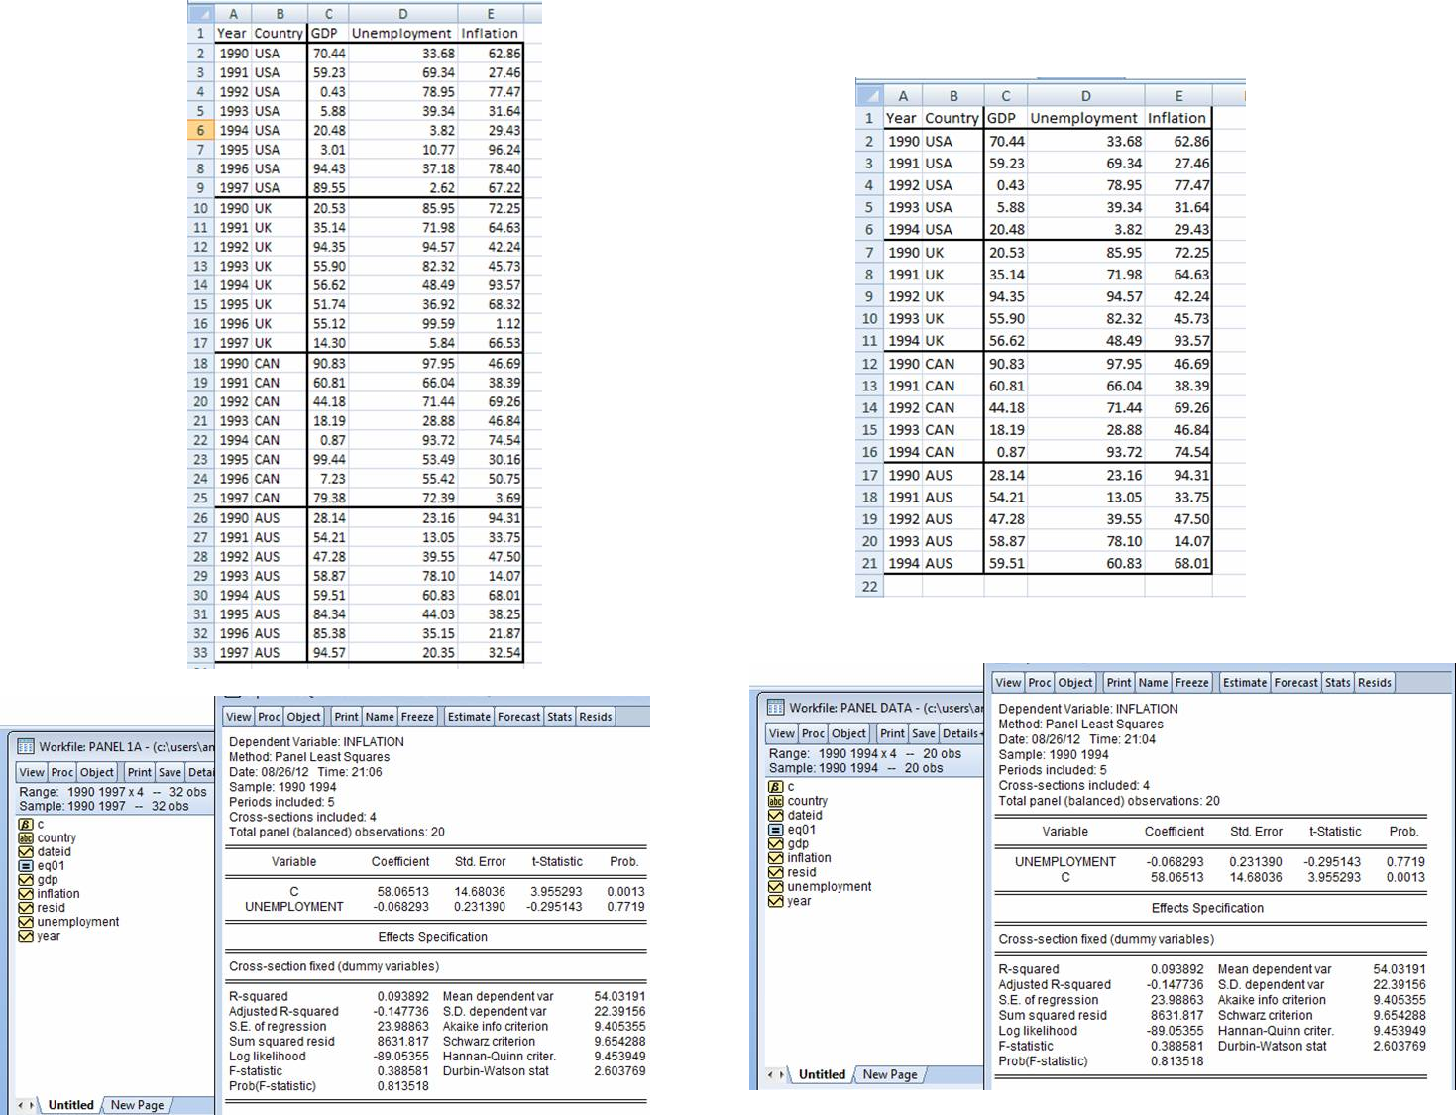
Task: Select the Untitled tab in PANEL 1A workfile
Action: (x=70, y=1105)
